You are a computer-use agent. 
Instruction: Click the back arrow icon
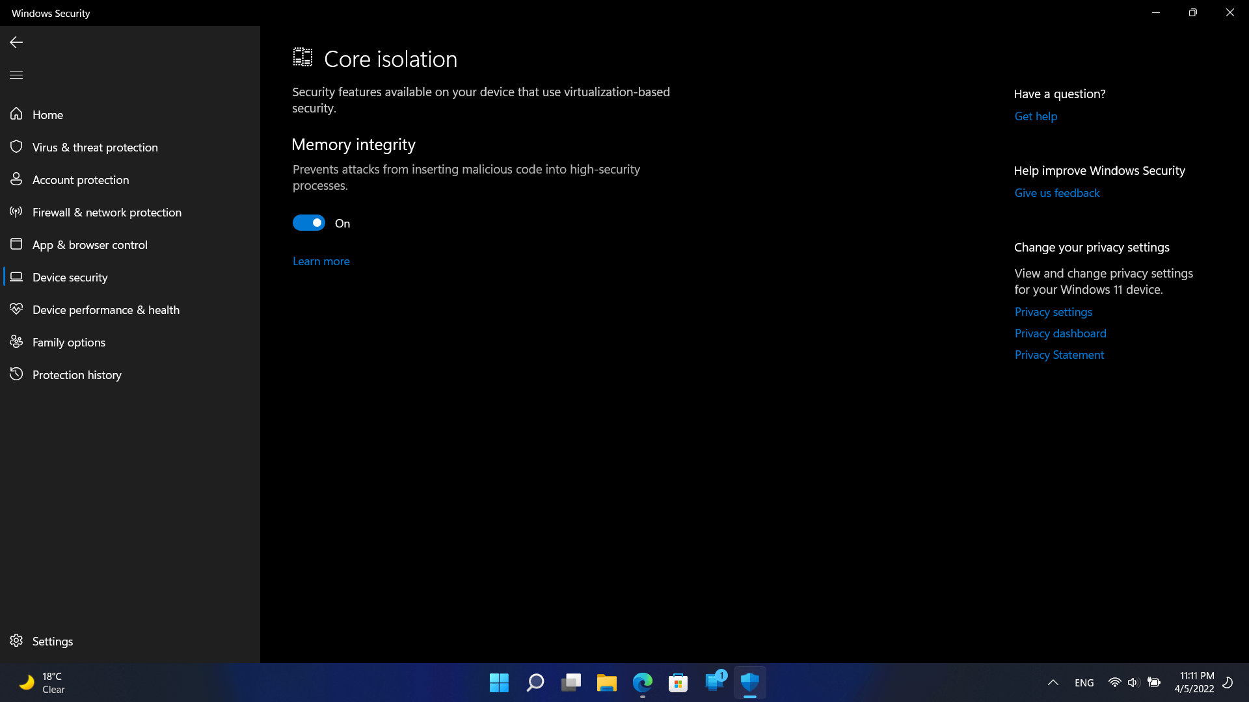click(x=16, y=42)
